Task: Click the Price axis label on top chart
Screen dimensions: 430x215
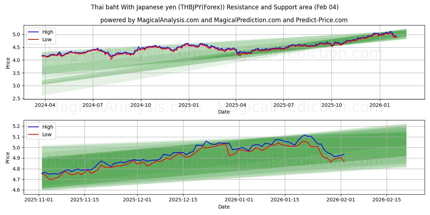Action: point(8,62)
